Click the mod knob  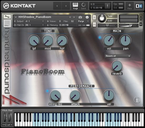point(48,41)
